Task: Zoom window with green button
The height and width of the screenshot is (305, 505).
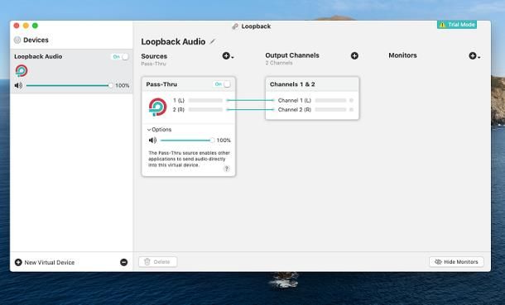Action: (x=35, y=26)
